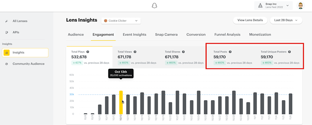Click the View Lens Details button

[x=250, y=20]
